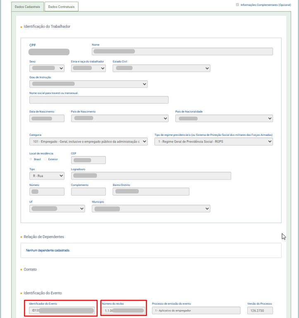The width and height of the screenshot is (299, 318).
Task: Expand the Tipo de regime previdenciário dropdown
Action: tap(213, 142)
